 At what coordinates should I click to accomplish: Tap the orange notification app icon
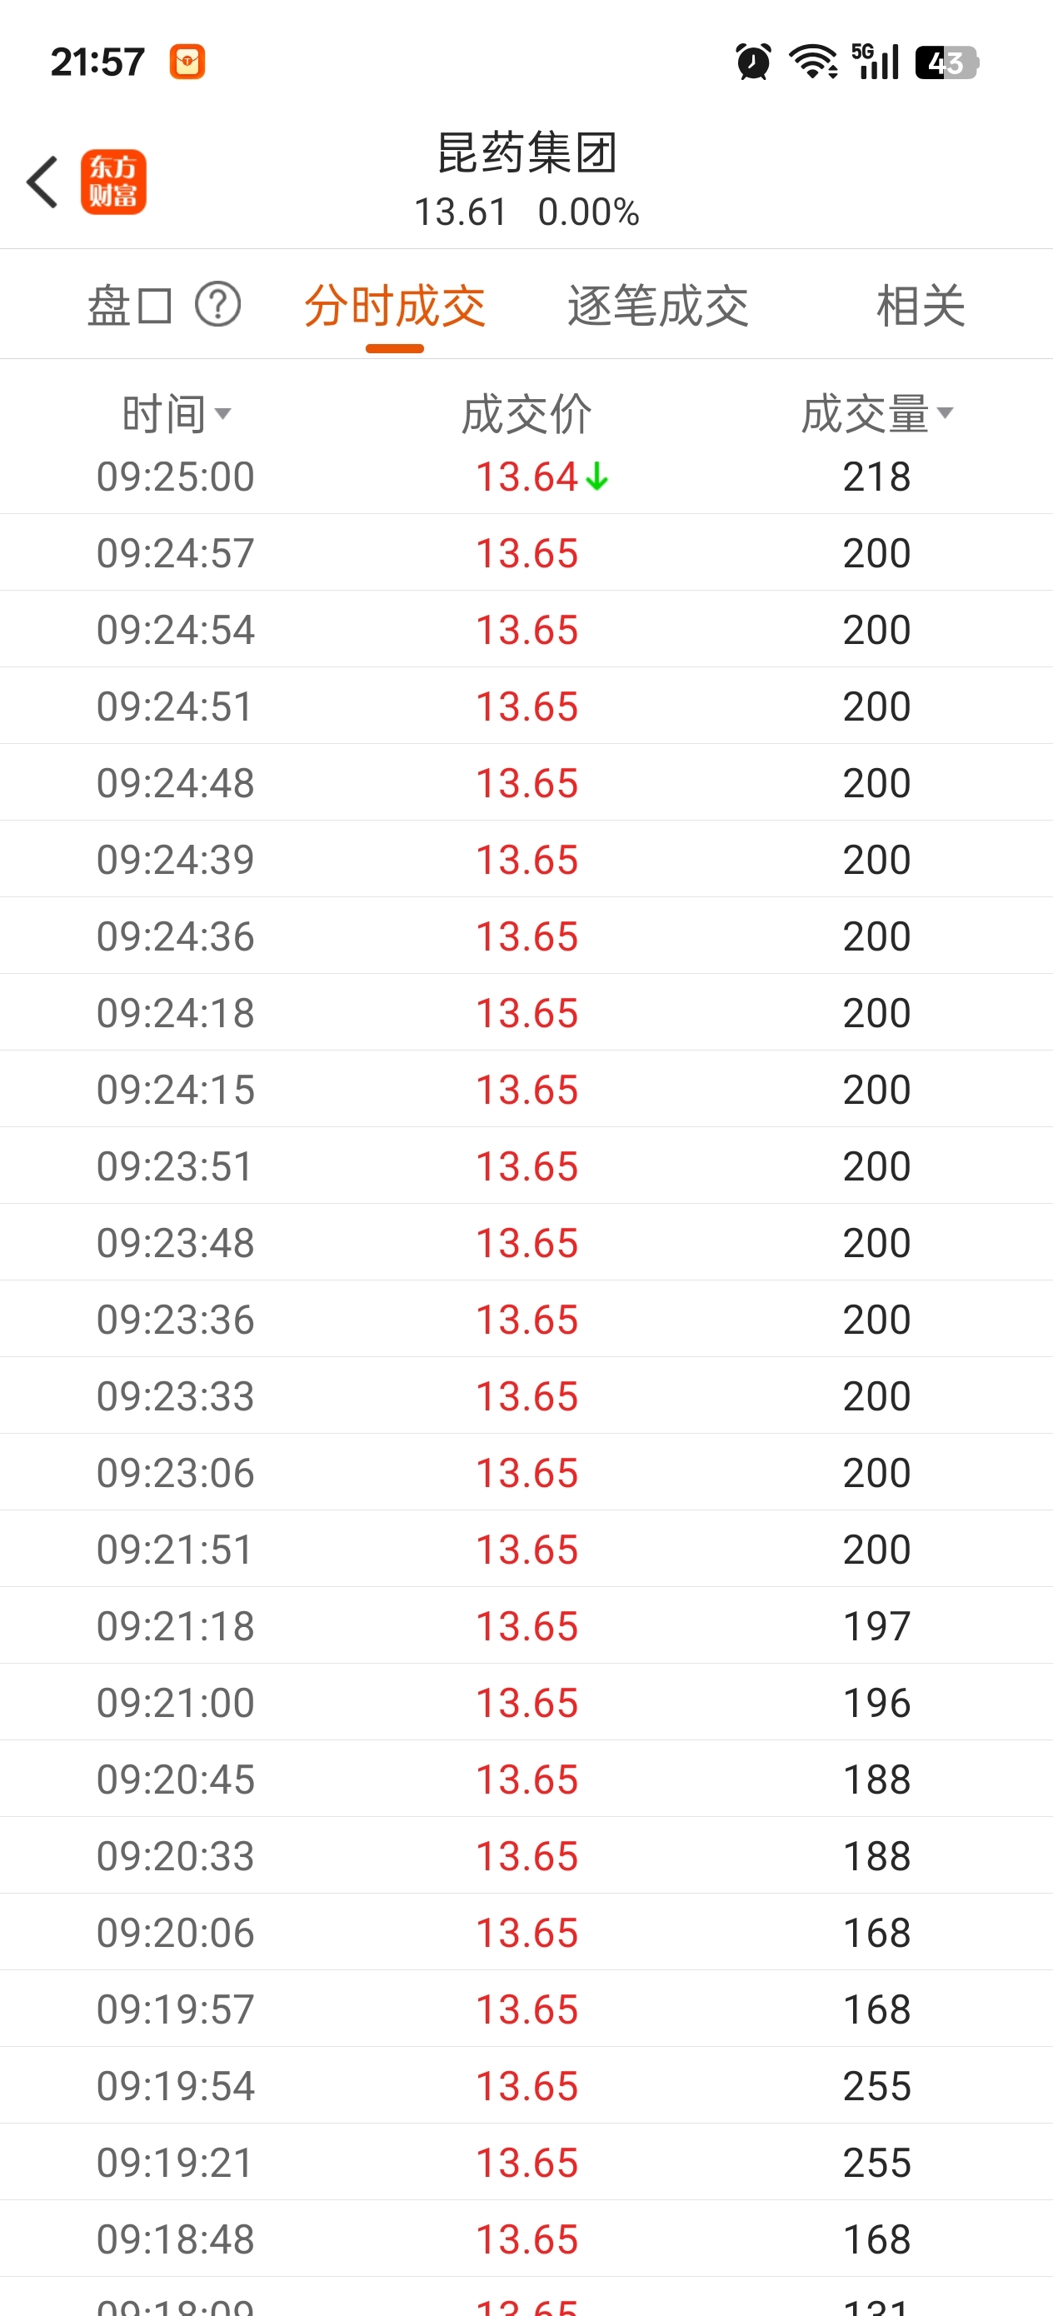pyautogui.click(x=188, y=62)
